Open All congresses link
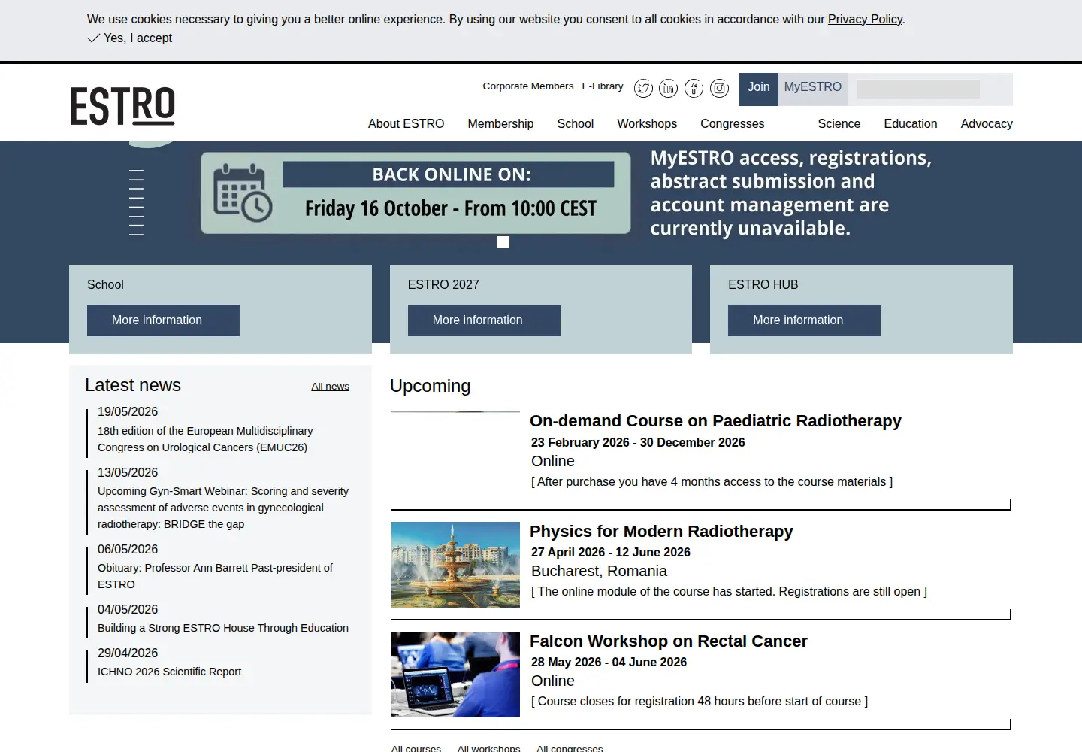1082x752 pixels. [x=570, y=748]
